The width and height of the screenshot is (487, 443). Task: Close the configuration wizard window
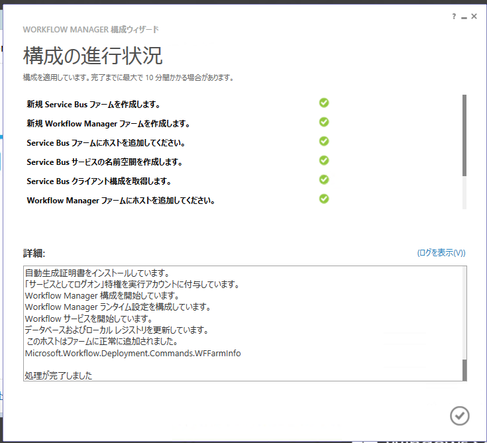[x=474, y=17]
